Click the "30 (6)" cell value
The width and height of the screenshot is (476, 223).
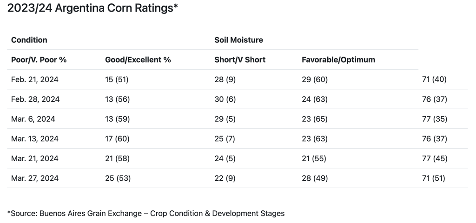point(225,99)
